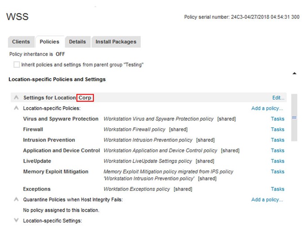Enable Inherit policies from parent group checkbox
306x238 pixels.
point(17,65)
